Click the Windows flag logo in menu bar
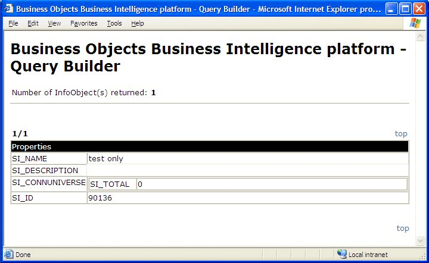This screenshot has width=429, height=263. tap(415, 23)
